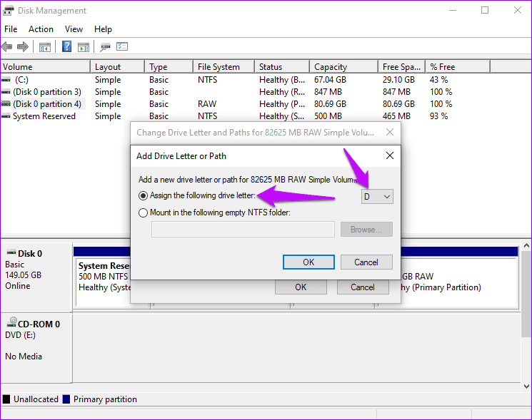Click the RAW file system cell

point(207,104)
